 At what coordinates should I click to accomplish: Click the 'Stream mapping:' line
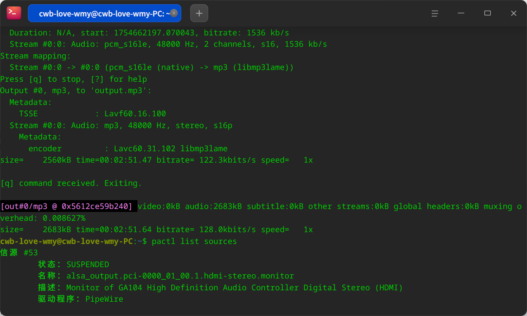tap(35, 56)
